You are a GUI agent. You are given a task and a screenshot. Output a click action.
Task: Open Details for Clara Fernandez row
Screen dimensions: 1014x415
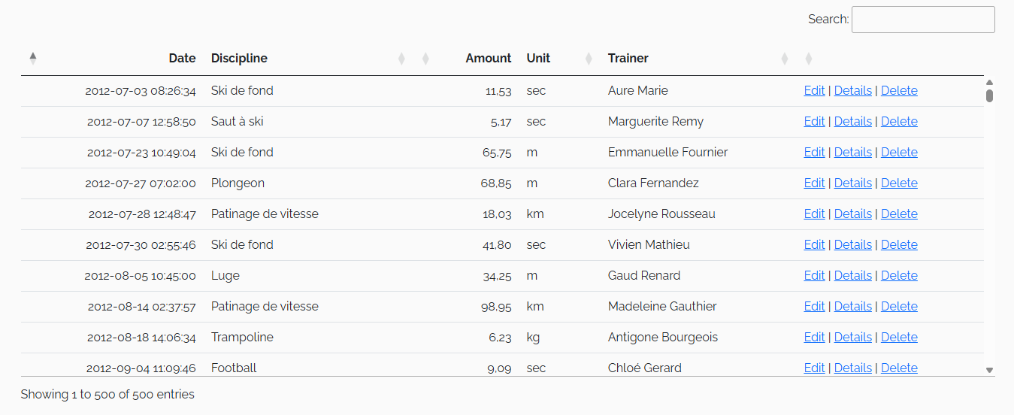[x=853, y=183]
